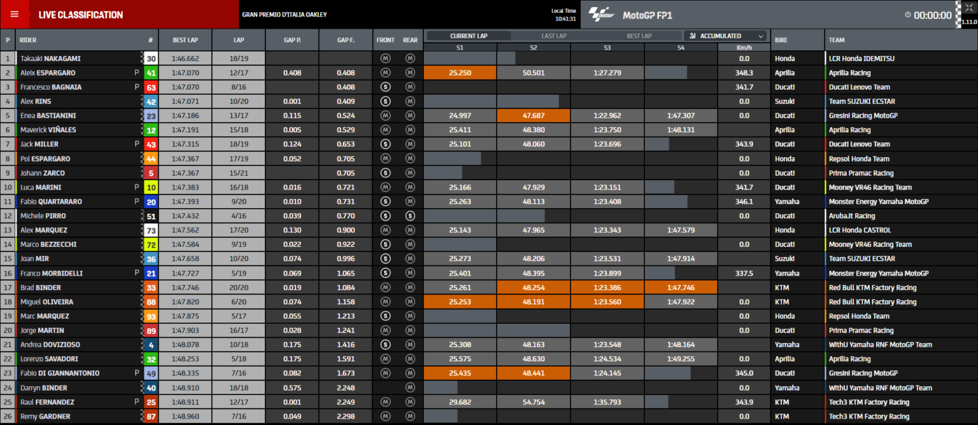Click orange S2 time 47.687 for Bastianini
The height and width of the screenshot is (425, 978).
(x=534, y=116)
